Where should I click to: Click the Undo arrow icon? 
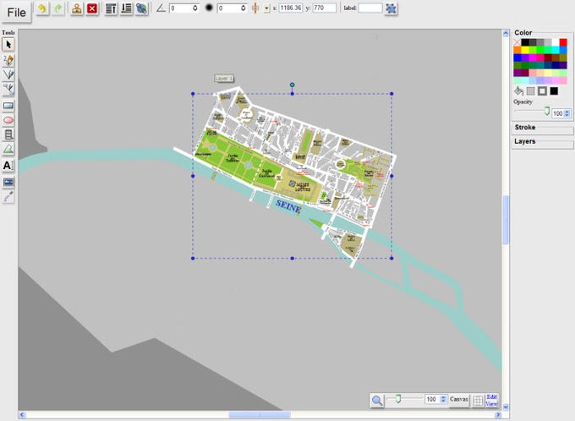(41, 8)
